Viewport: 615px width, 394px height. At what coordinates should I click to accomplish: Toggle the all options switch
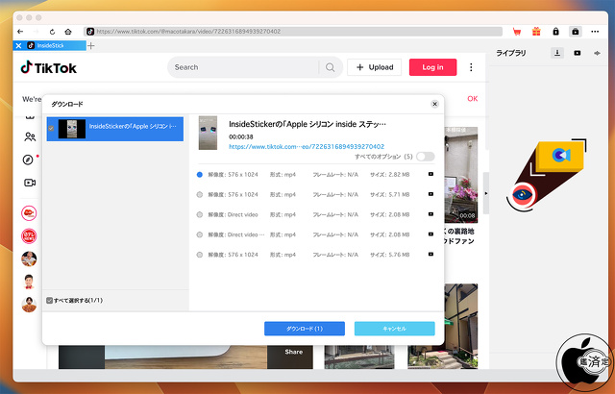pyautogui.click(x=425, y=157)
